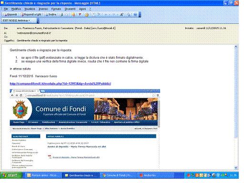244x183 pixels.
Task: Click the font size A icon
Action: tap(122, 14)
